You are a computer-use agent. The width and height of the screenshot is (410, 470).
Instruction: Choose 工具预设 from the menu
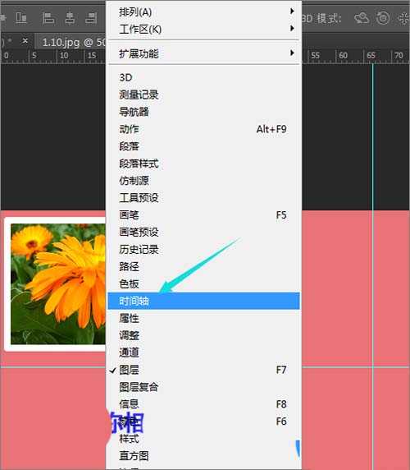click(x=203, y=197)
